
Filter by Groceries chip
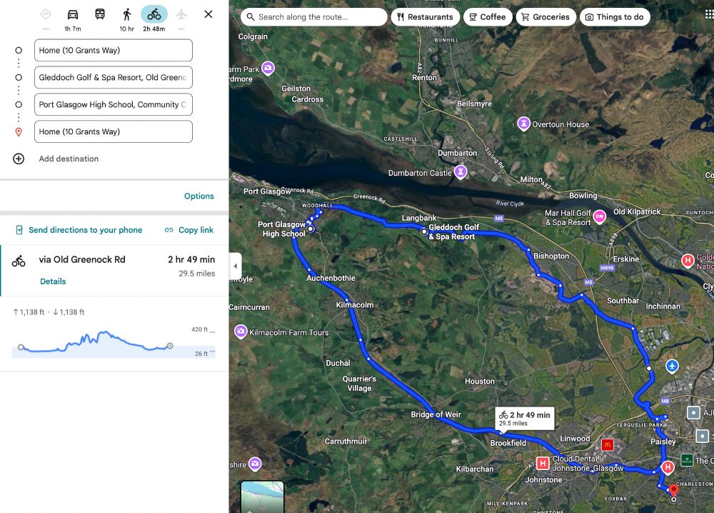pyautogui.click(x=545, y=17)
